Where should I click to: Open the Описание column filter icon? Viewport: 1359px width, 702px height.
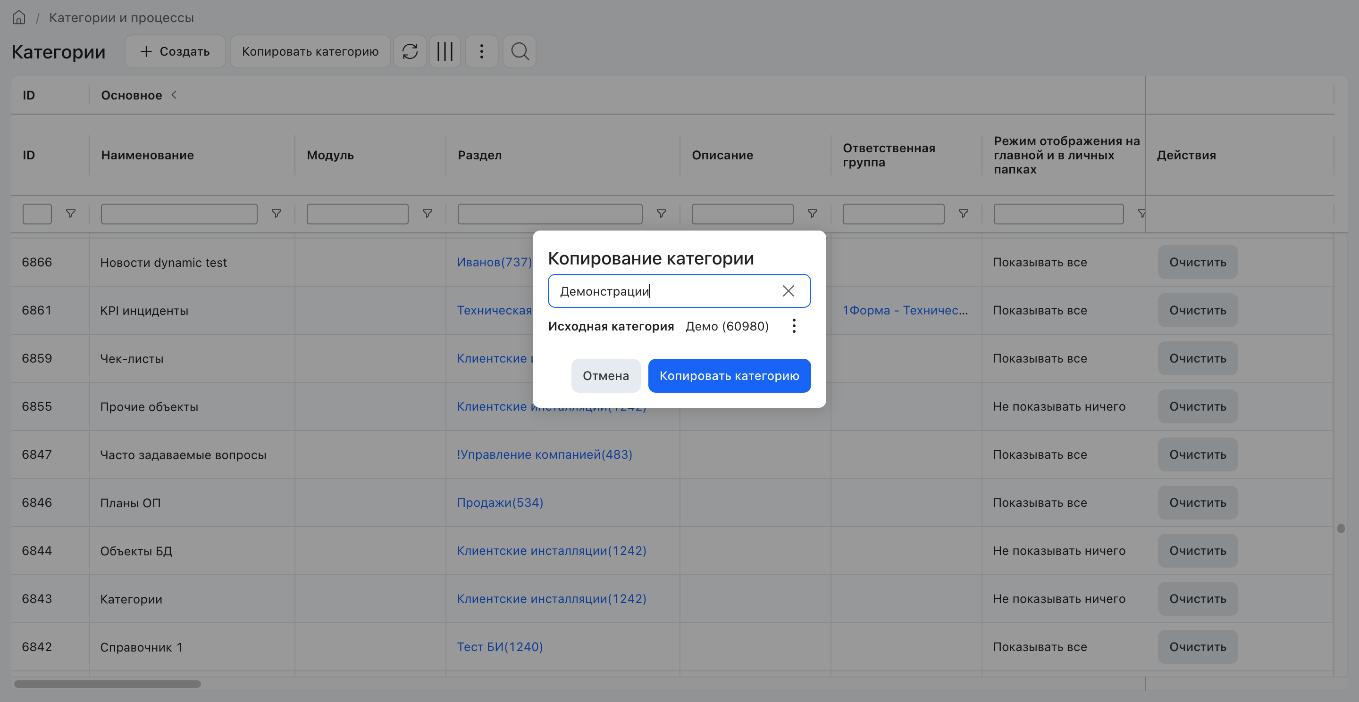[813, 214]
